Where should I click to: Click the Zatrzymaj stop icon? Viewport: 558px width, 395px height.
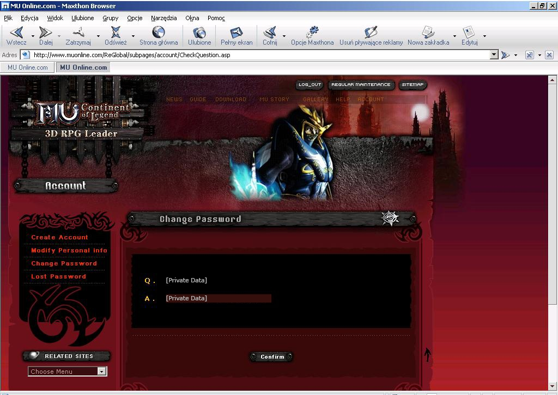pyautogui.click(x=78, y=32)
